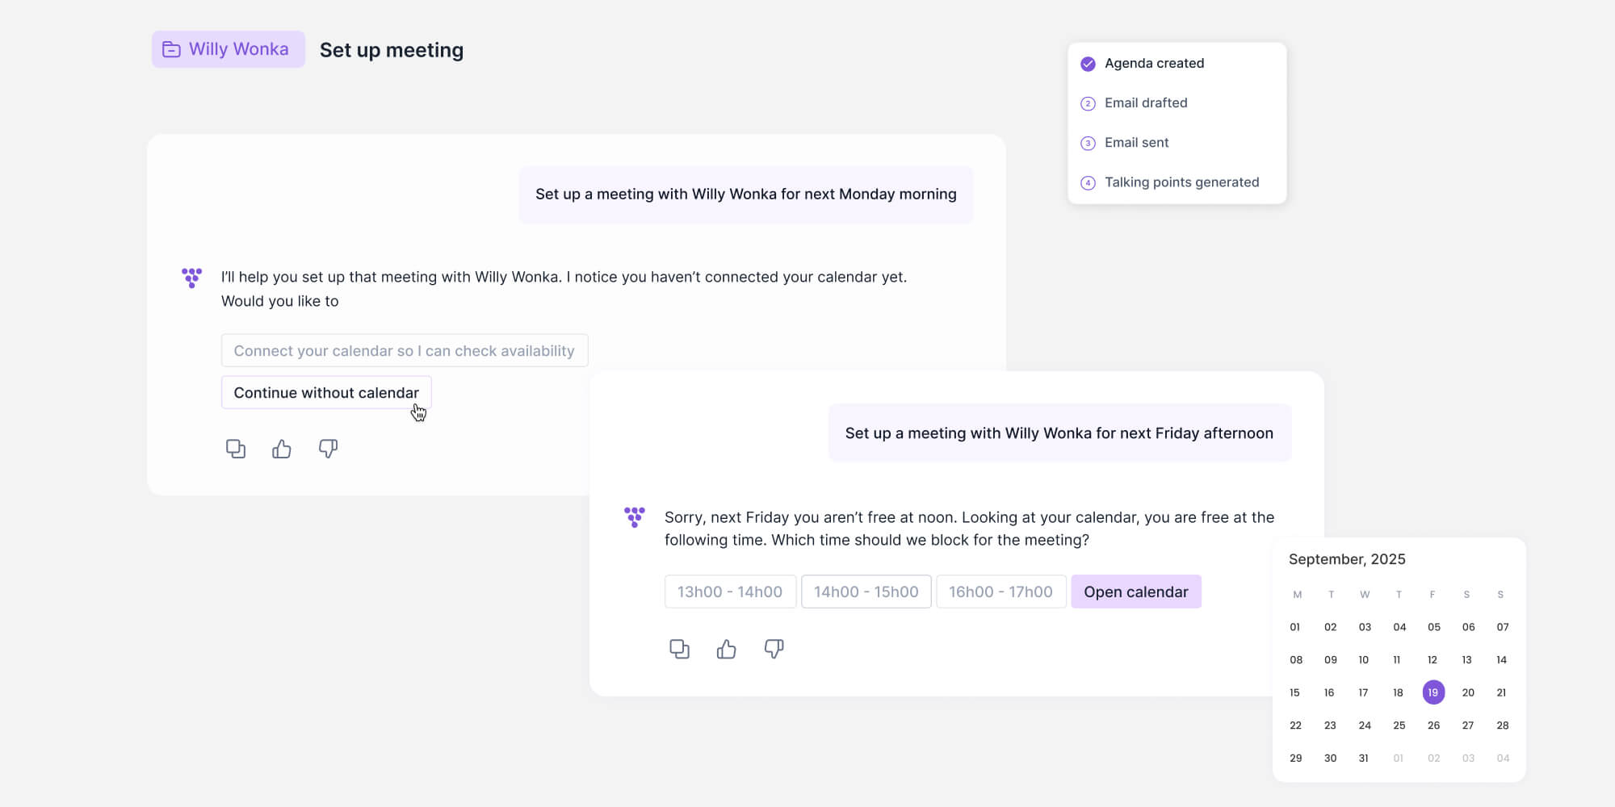Select September 26 in the calendar

(x=1434, y=725)
